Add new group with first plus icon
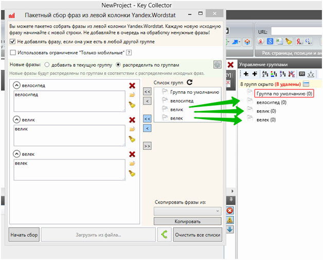 click(246, 74)
